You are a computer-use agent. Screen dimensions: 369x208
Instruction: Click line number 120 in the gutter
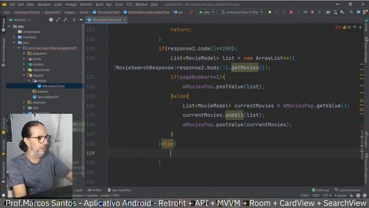click(91, 58)
